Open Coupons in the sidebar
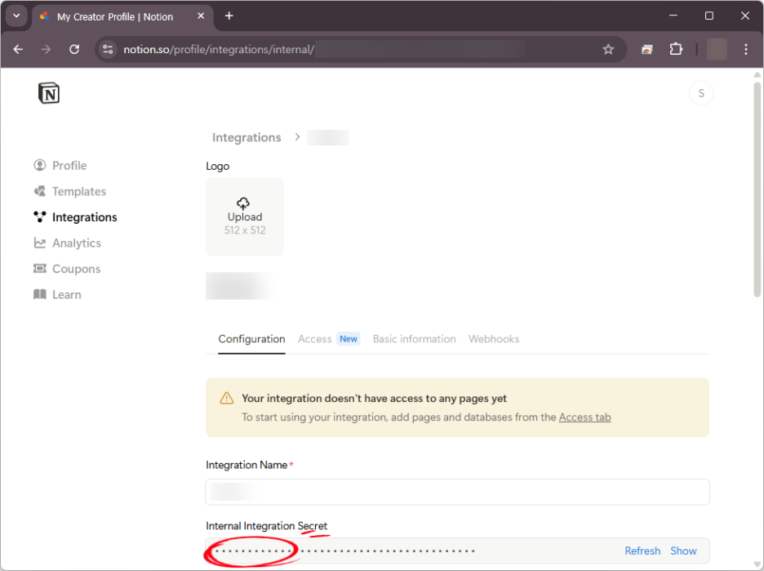Image resolution: width=764 pixels, height=571 pixels. point(67,270)
